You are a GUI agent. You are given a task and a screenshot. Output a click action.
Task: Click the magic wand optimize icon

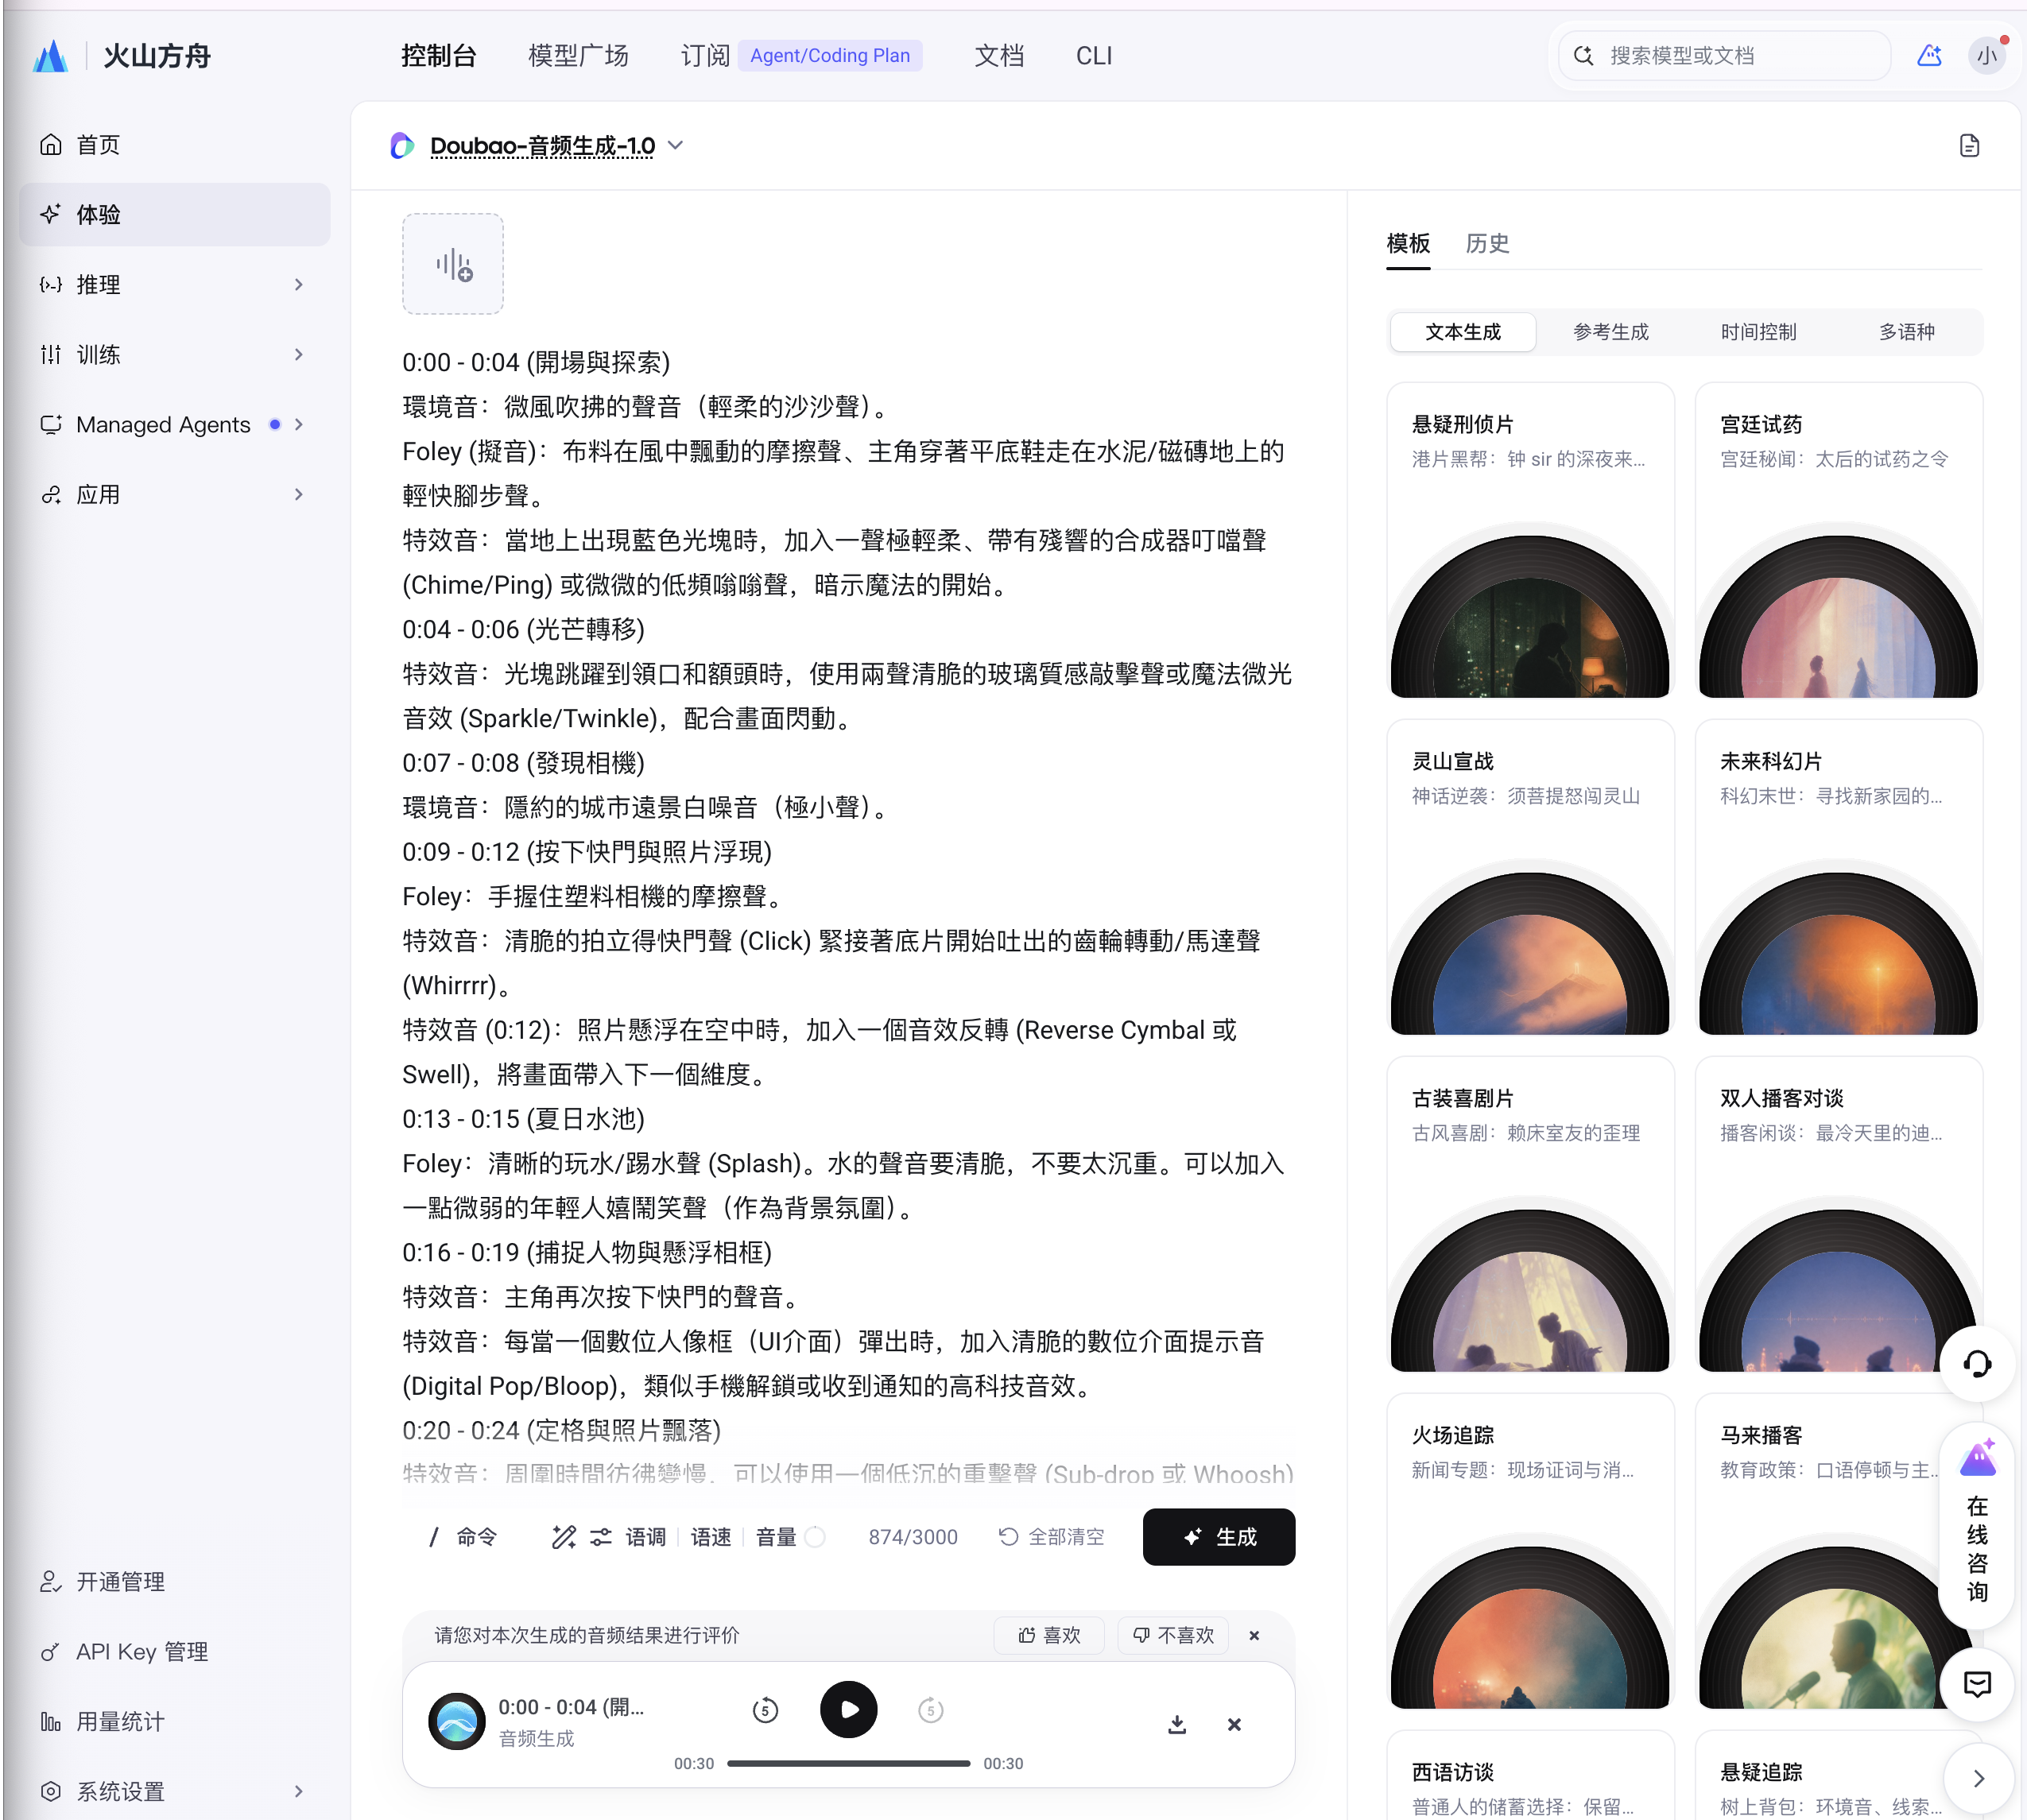tap(563, 1537)
